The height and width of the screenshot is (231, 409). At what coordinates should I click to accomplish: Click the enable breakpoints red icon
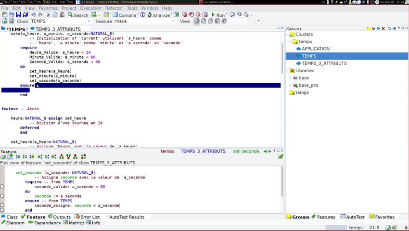coord(184,14)
